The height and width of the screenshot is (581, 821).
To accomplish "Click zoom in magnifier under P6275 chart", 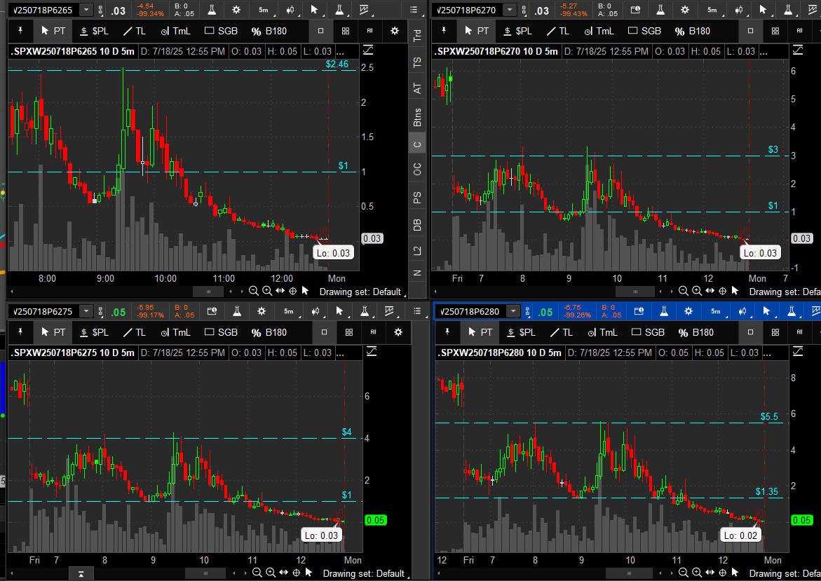I will [269, 573].
